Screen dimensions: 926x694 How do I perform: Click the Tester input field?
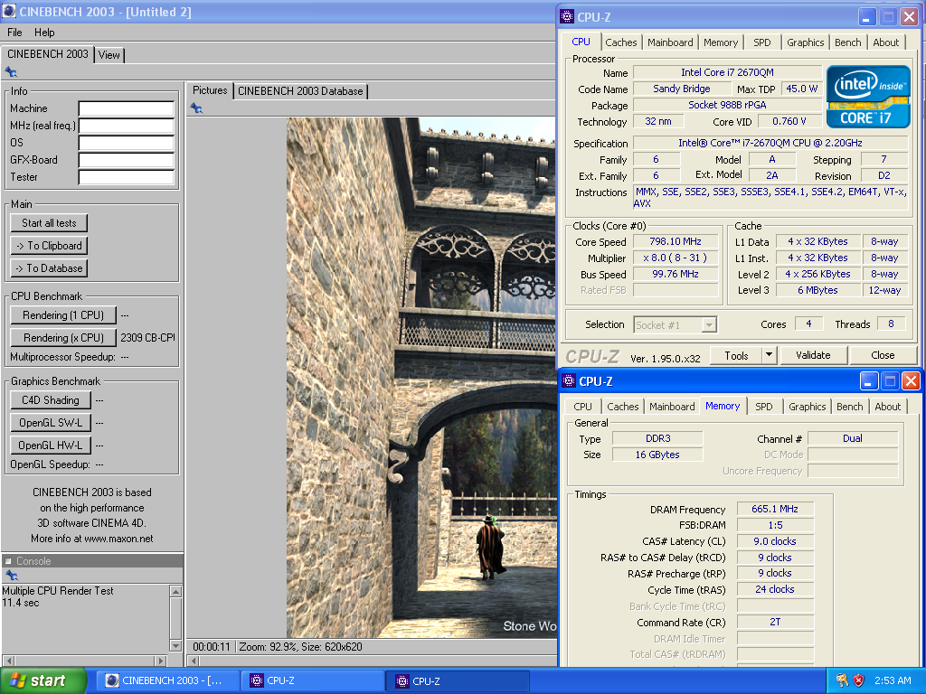tap(127, 177)
